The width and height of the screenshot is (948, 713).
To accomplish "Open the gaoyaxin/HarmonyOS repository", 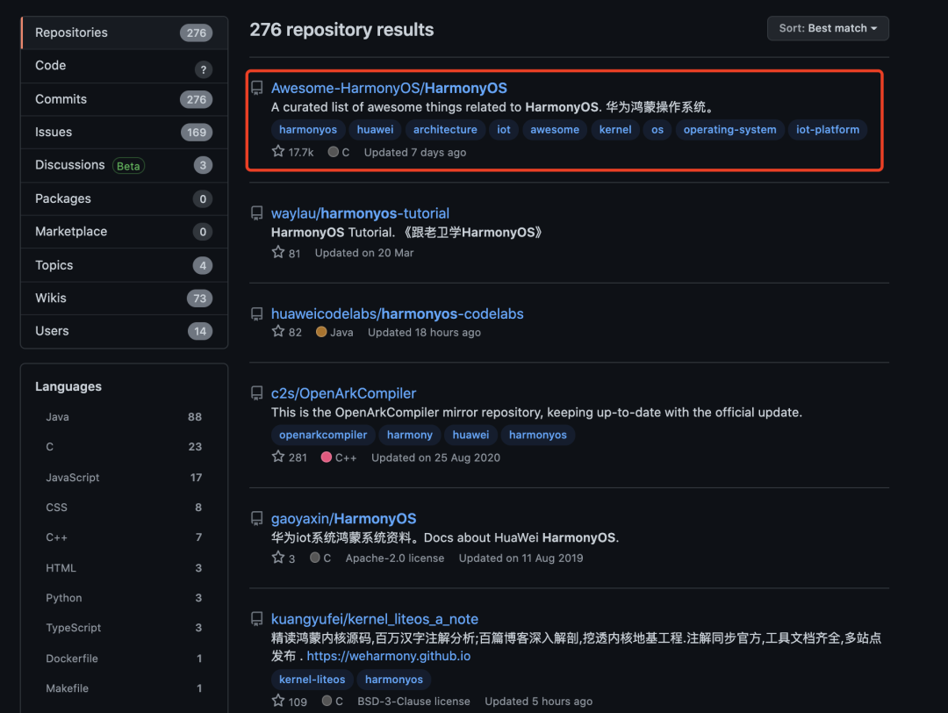I will click(343, 519).
